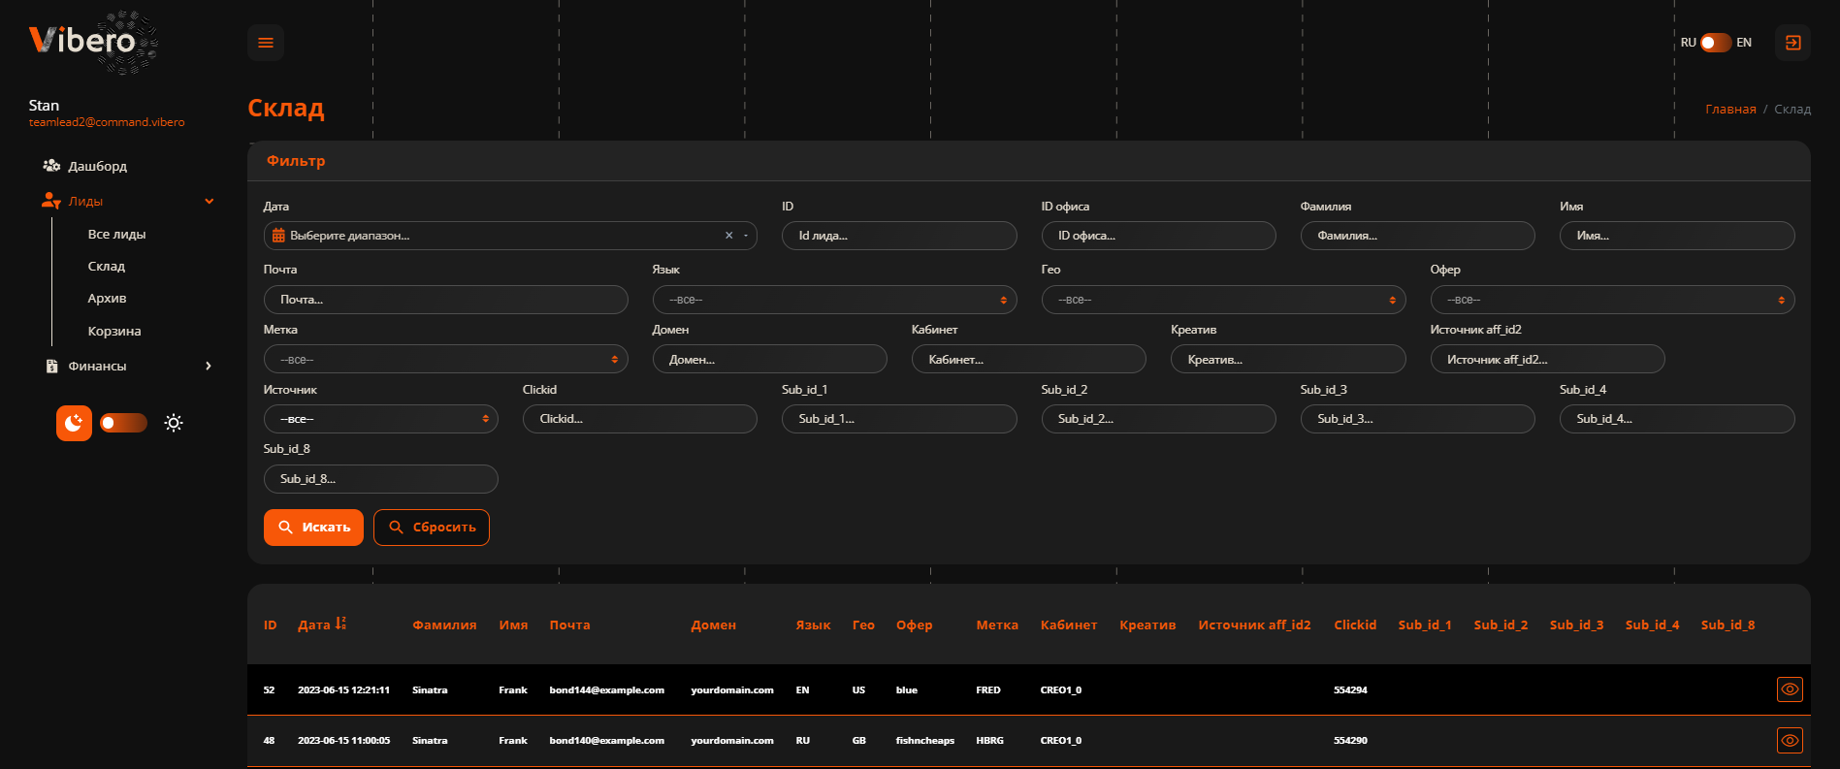1840x769 pixels.
Task: Open the Источник dropdown
Action: point(380,419)
